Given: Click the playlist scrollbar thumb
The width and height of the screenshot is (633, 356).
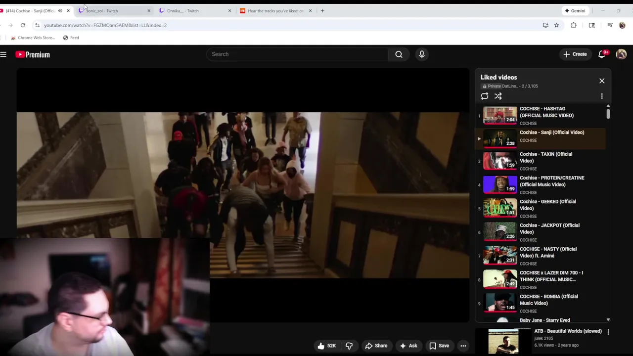Looking at the screenshot, I should coord(608,113).
